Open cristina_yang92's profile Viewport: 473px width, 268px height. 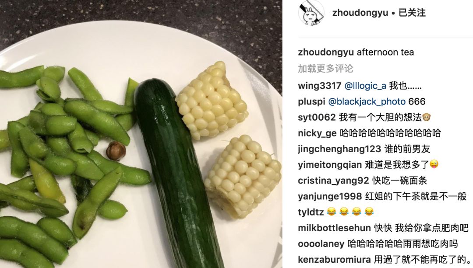coord(333,181)
